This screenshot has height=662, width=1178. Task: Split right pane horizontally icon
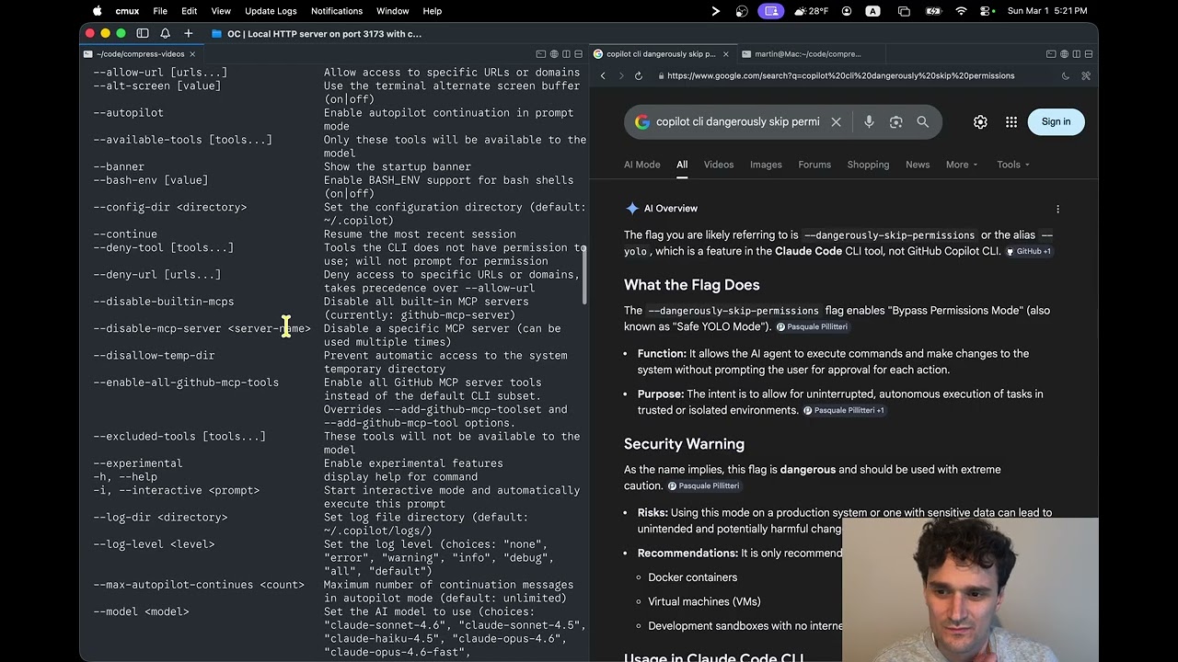[1089, 54]
